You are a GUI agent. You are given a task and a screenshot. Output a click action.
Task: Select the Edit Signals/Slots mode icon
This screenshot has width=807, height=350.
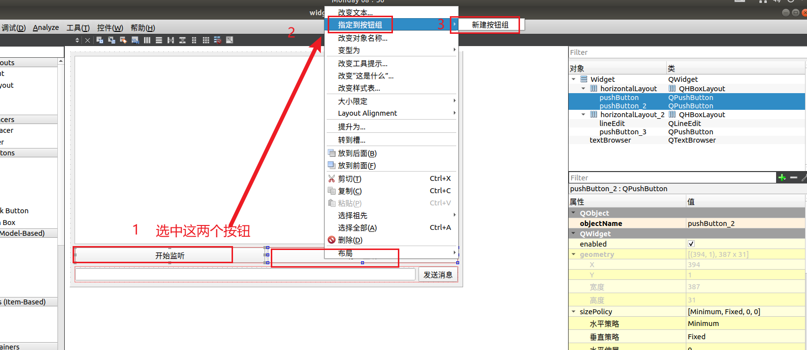[x=112, y=40]
